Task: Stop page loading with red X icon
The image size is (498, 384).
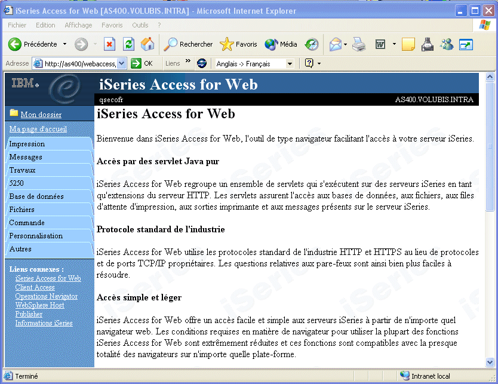Action: pos(109,44)
